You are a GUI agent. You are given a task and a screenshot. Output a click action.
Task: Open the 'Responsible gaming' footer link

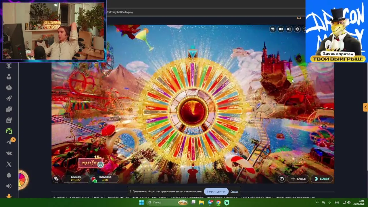click(x=222, y=198)
